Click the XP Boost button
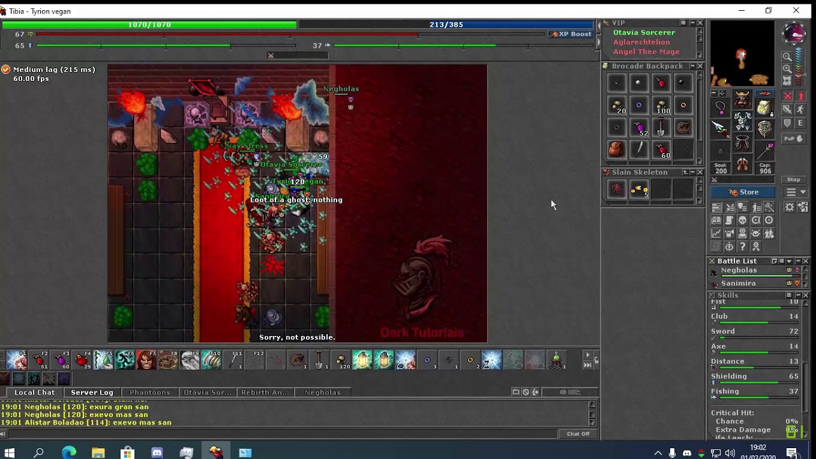 [571, 34]
